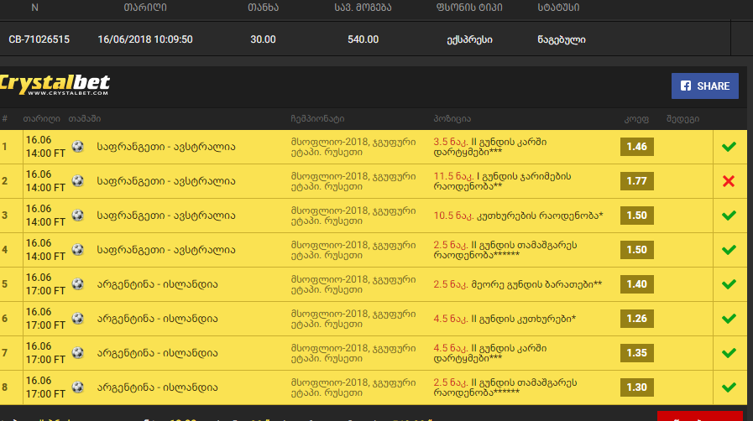The height and width of the screenshot is (421, 753).
Task: Click the 1.50 odds badge in row 4
Action: tap(637, 250)
